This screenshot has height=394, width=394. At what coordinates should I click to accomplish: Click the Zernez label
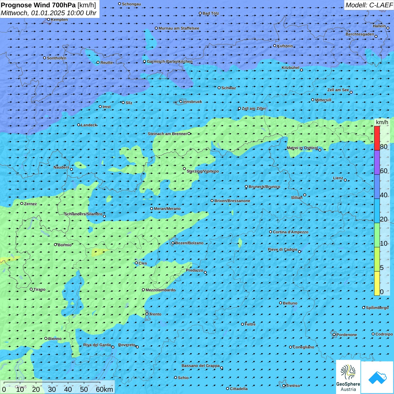(30, 204)
